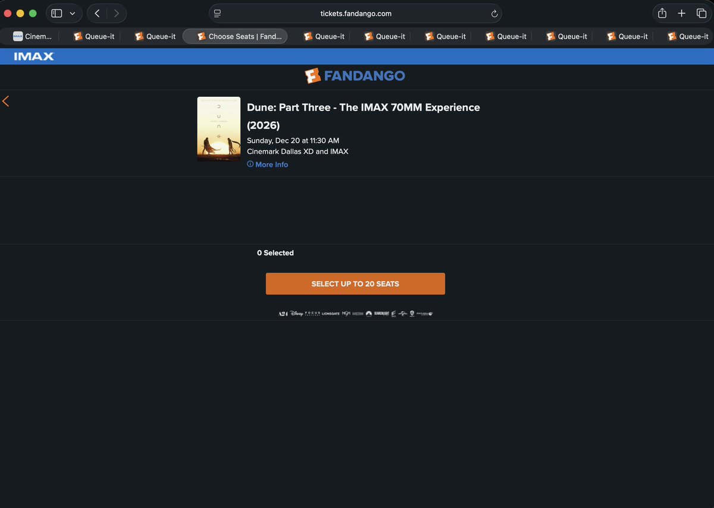714x508 pixels.
Task: Click the Disney studio logo
Action: pos(296,314)
